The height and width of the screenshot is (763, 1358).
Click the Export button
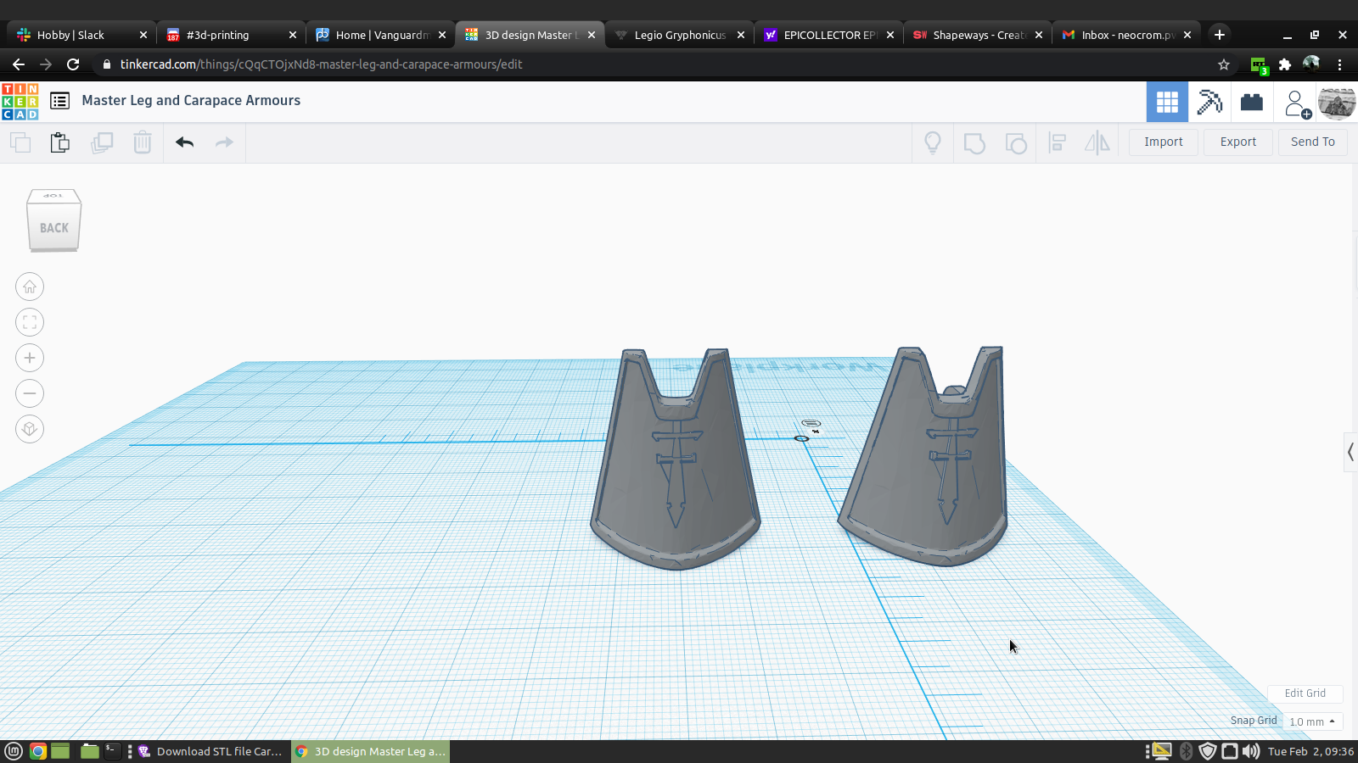pyautogui.click(x=1237, y=142)
